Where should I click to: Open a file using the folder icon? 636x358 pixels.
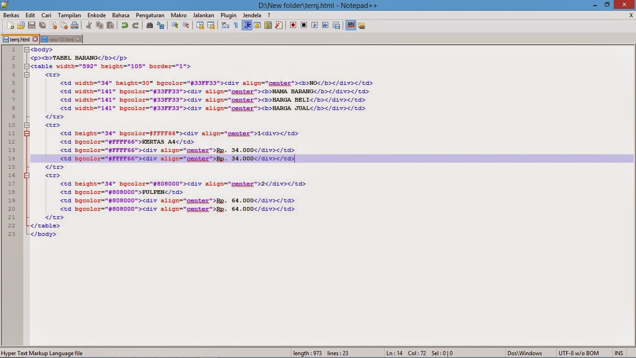tap(21, 25)
